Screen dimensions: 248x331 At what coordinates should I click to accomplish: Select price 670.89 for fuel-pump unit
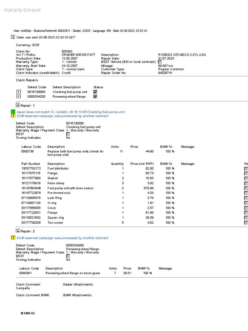(x=149, y=188)
